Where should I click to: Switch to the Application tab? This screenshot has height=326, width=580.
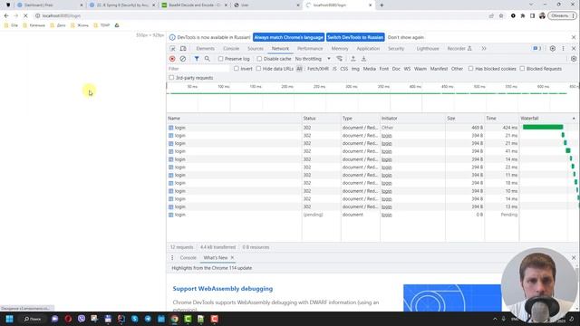click(368, 48)
